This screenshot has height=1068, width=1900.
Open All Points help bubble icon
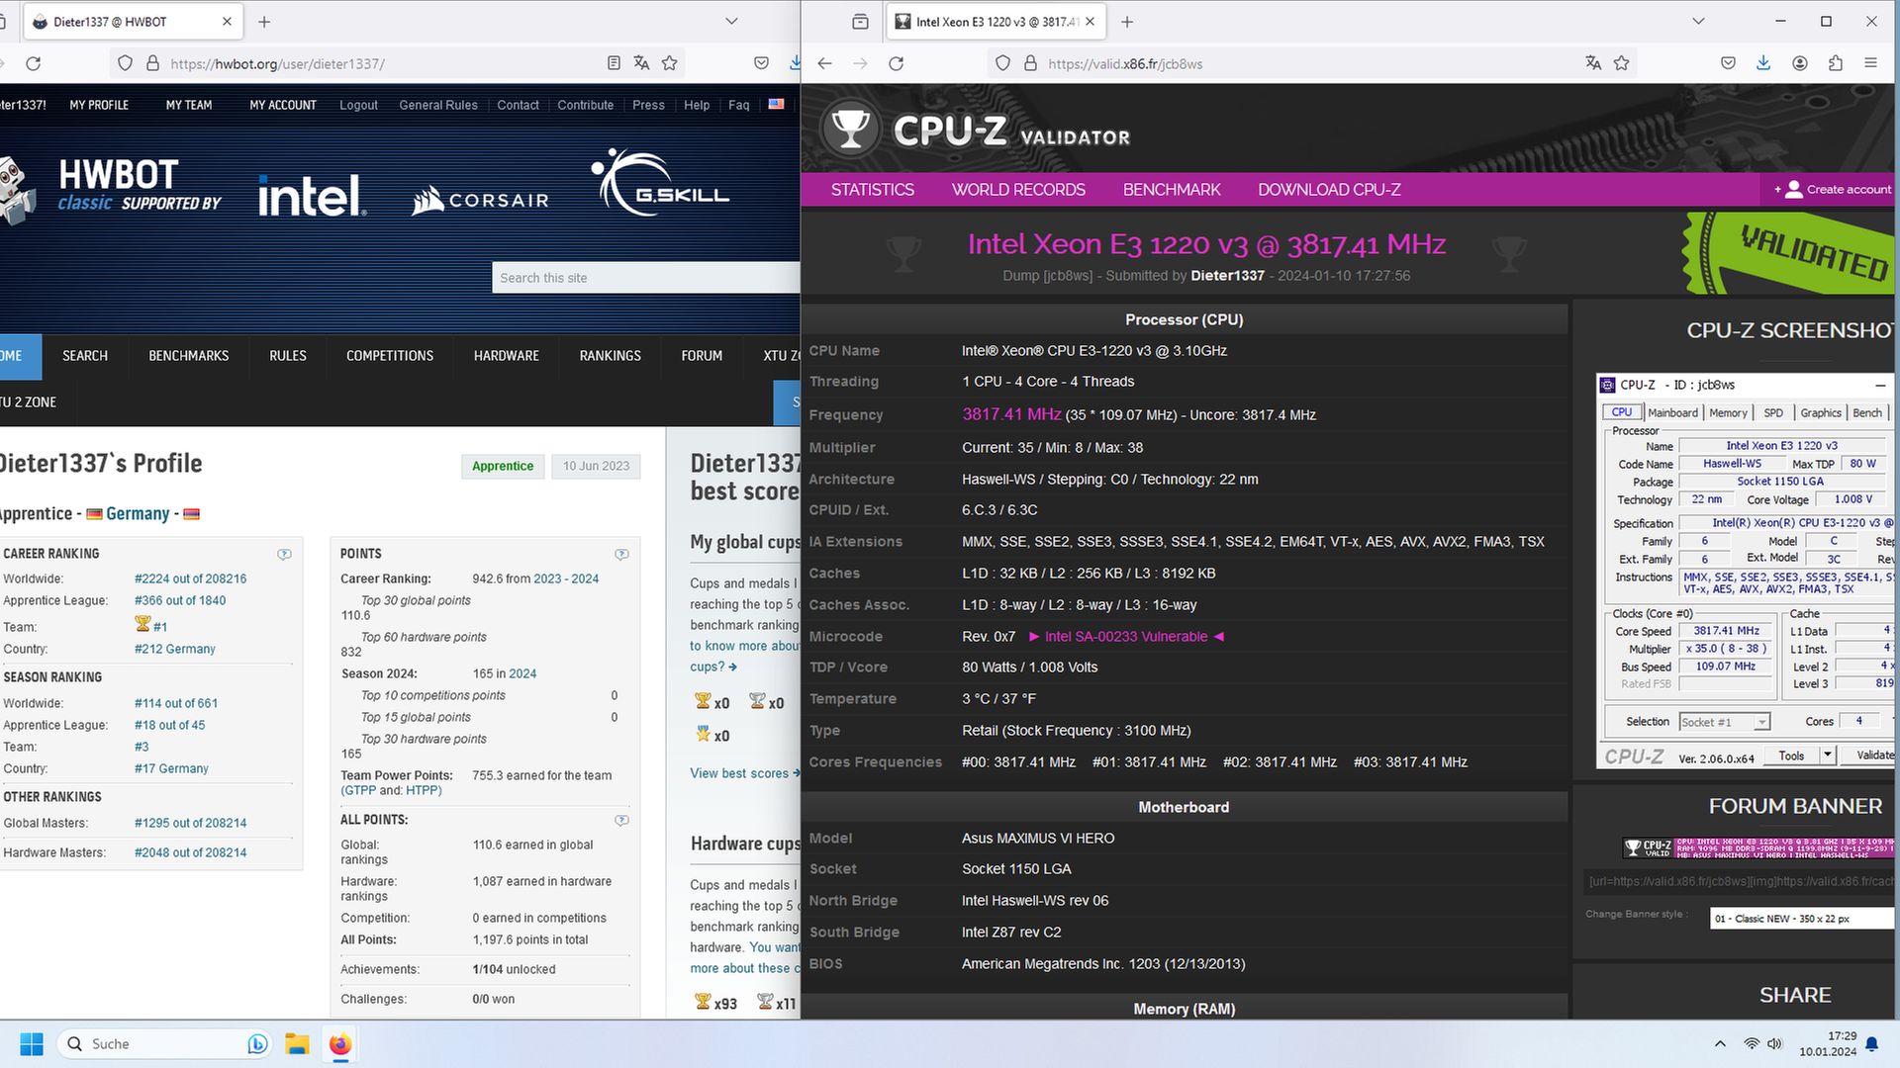point(621,820)
